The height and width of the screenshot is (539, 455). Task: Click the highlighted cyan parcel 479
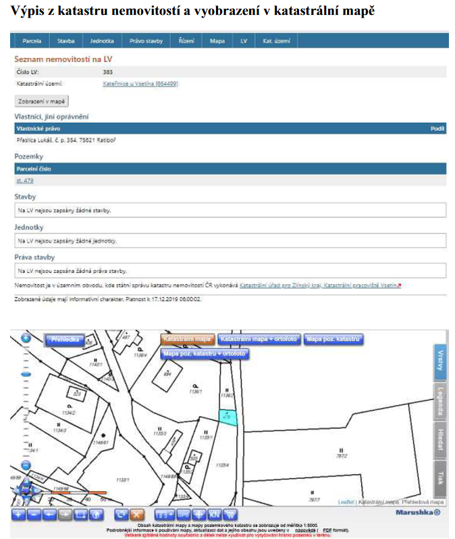click(228, 417)
